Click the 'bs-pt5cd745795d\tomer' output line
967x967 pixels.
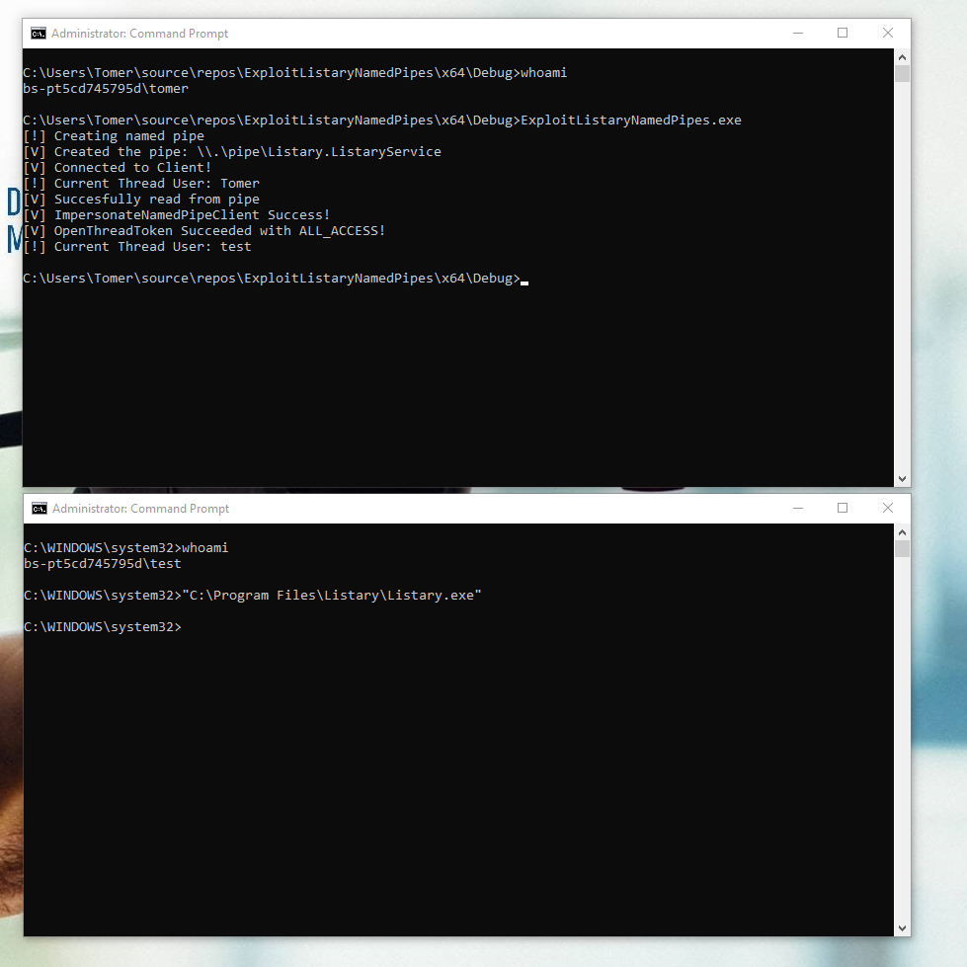click(106, 89)
